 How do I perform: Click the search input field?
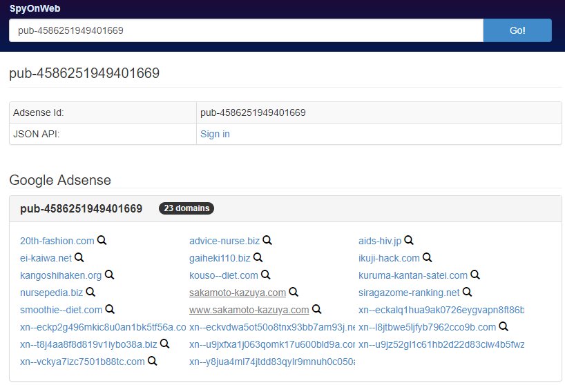coord(246,30)
